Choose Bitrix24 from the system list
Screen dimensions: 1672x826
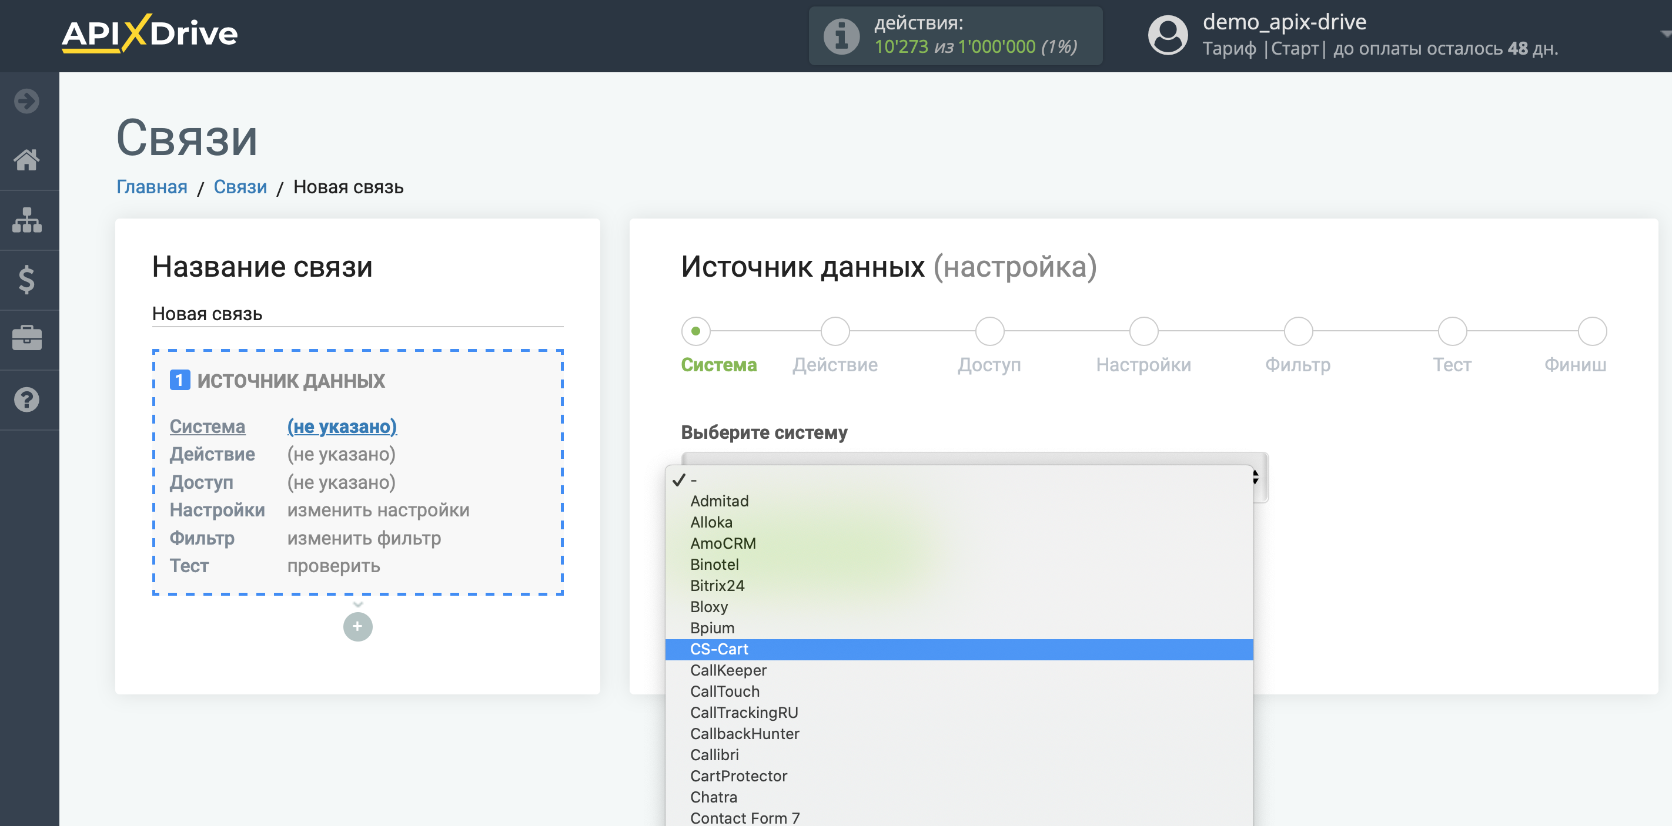[x=959, y=586]
